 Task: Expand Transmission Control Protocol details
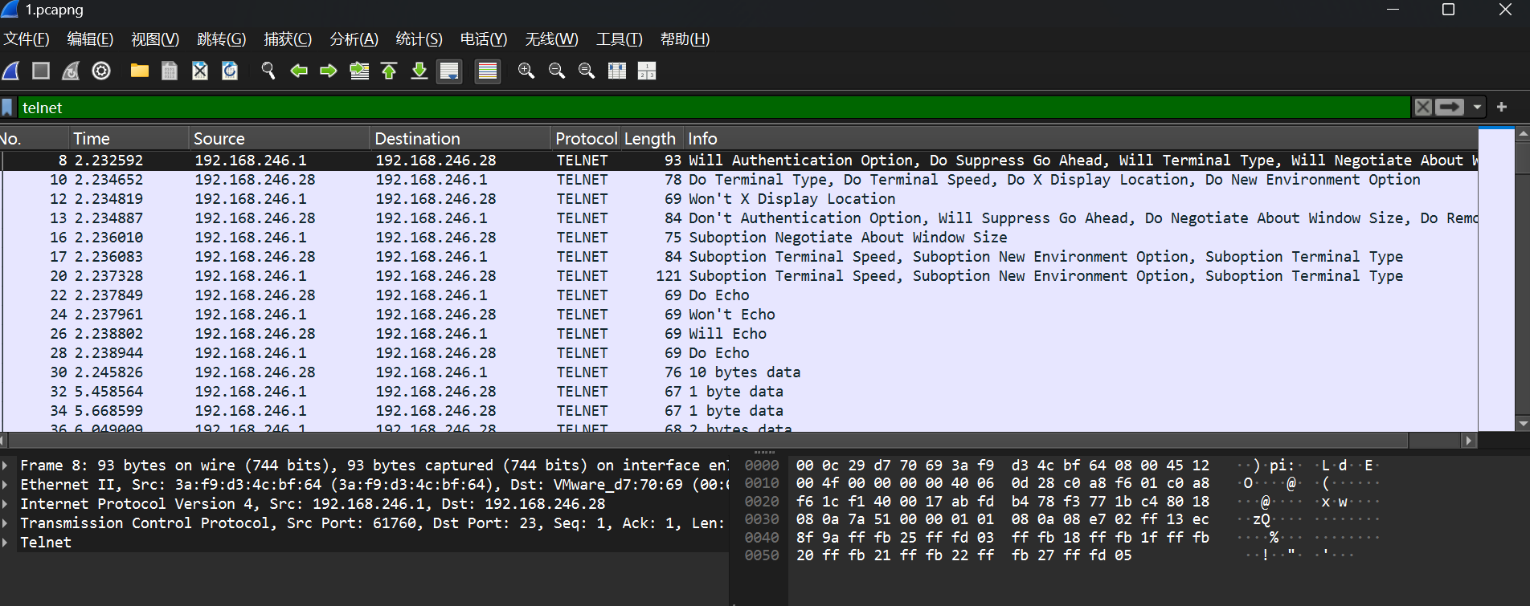click(6, 523)
